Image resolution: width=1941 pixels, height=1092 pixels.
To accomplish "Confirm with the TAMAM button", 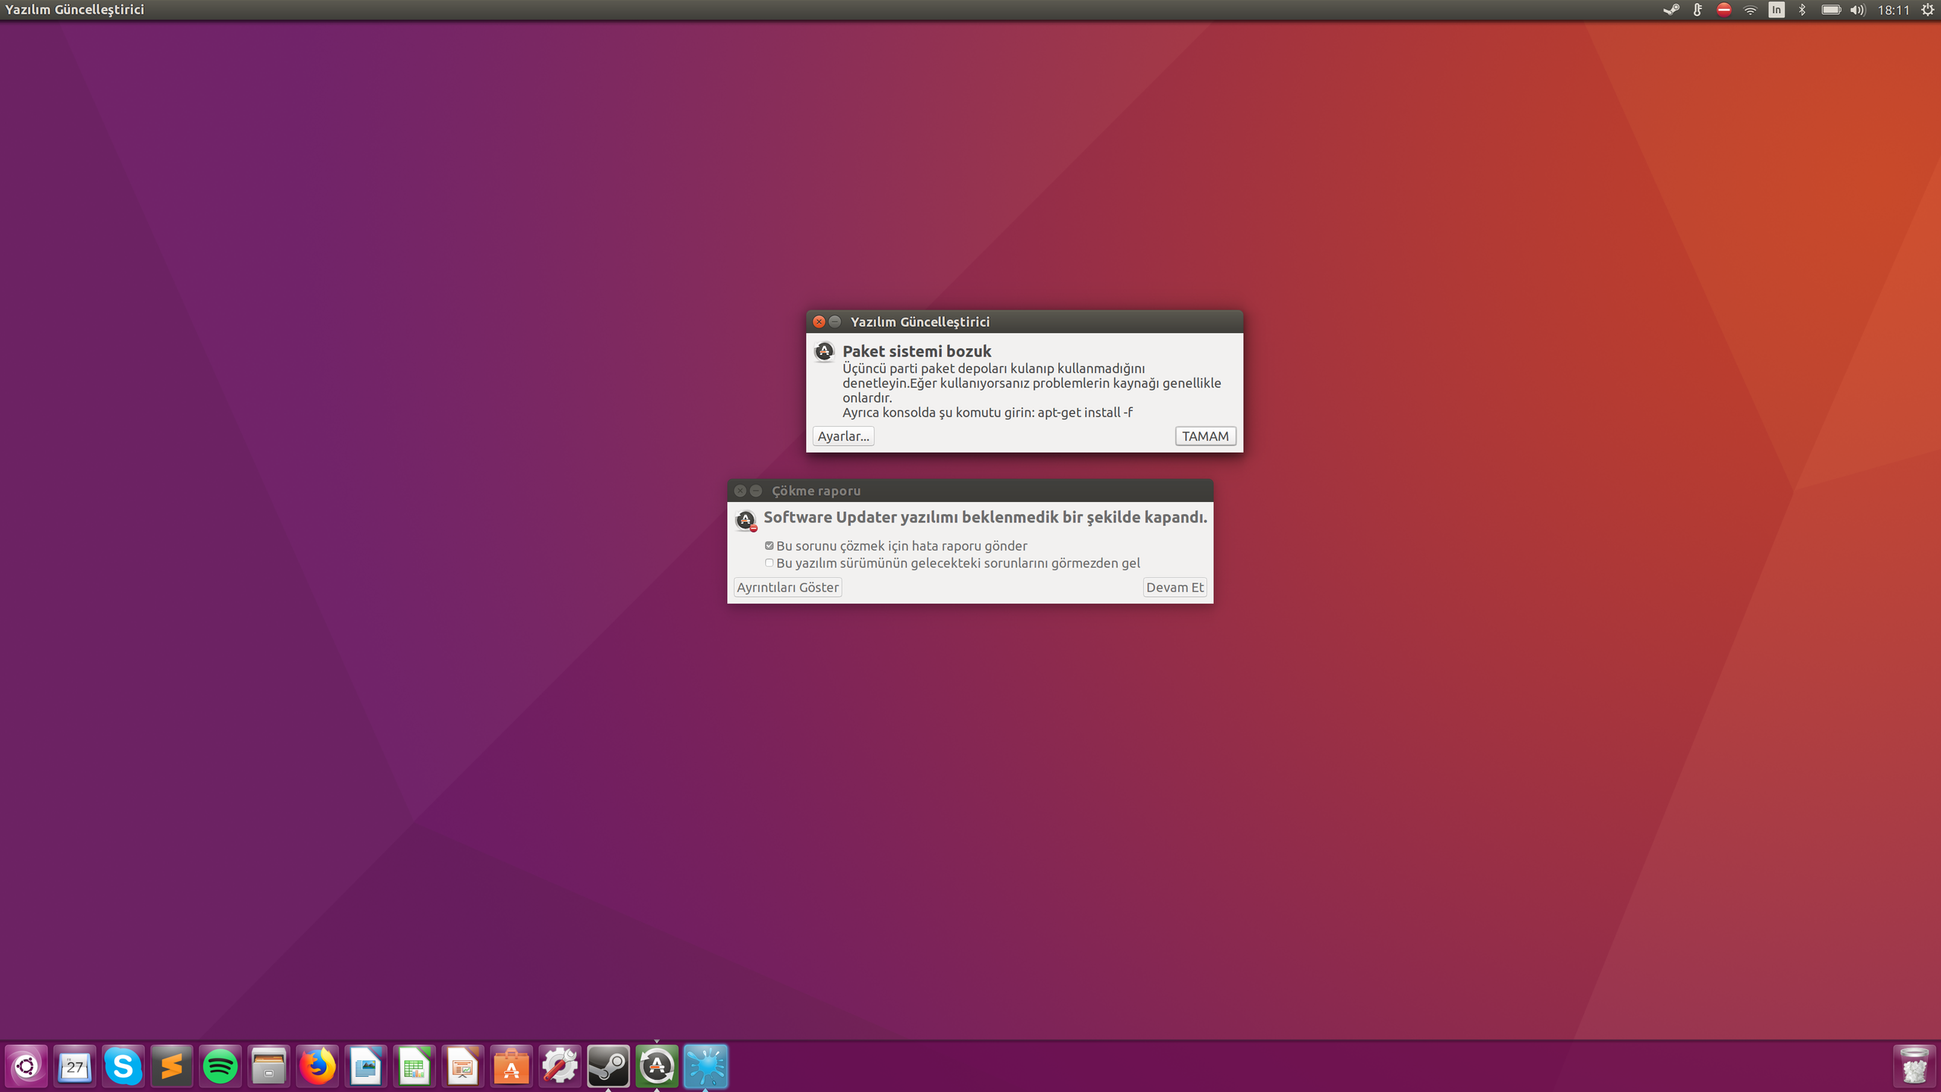I will click(x=1206, y=436).
